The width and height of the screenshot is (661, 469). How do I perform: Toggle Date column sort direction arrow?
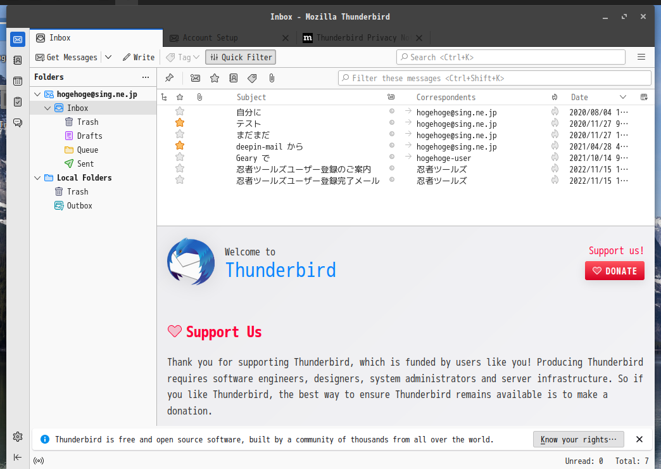click(x=622, y=98)
